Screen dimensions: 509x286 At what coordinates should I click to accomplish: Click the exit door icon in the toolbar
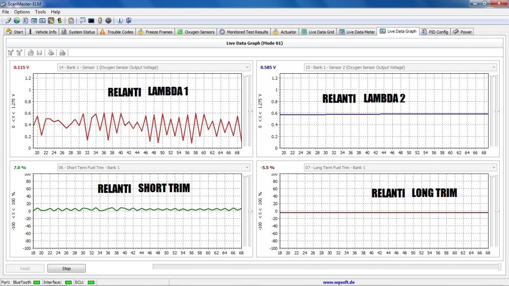click(129, 20)
